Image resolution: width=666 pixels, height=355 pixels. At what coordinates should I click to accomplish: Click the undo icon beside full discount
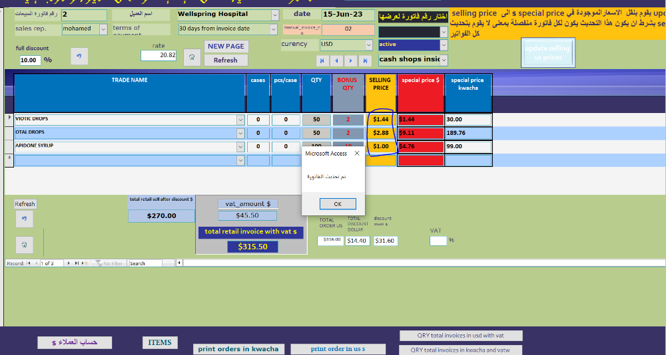click(x=79, y=57)
